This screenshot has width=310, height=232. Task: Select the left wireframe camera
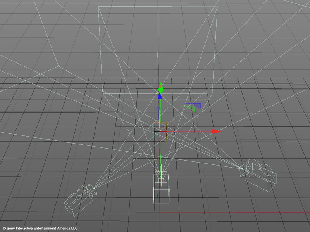pos(81,200)
